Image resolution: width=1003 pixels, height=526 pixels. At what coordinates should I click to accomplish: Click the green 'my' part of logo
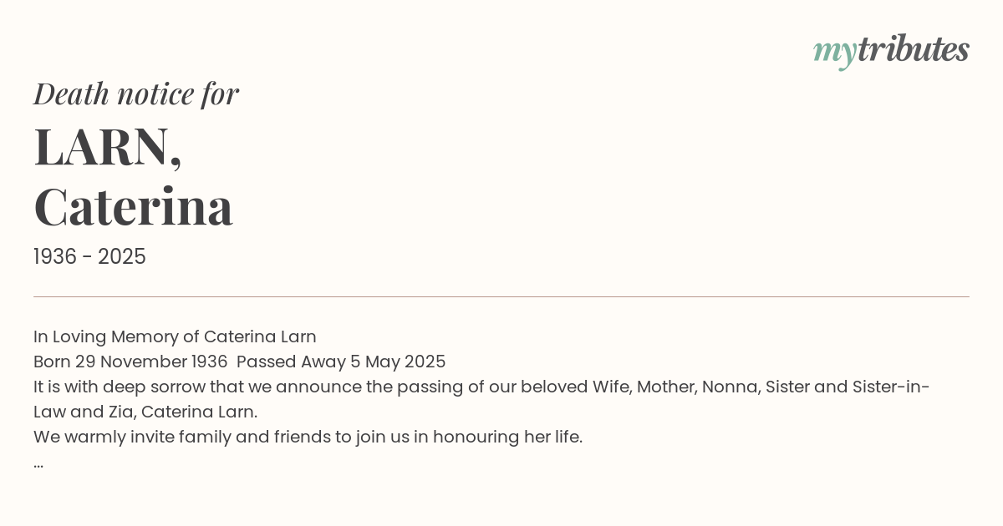834,53
